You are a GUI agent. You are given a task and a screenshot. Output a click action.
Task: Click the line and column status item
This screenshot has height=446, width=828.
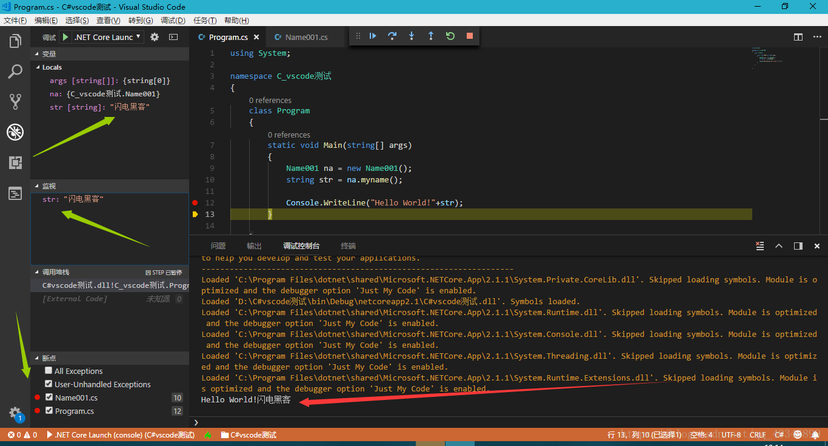click(646, 435)
